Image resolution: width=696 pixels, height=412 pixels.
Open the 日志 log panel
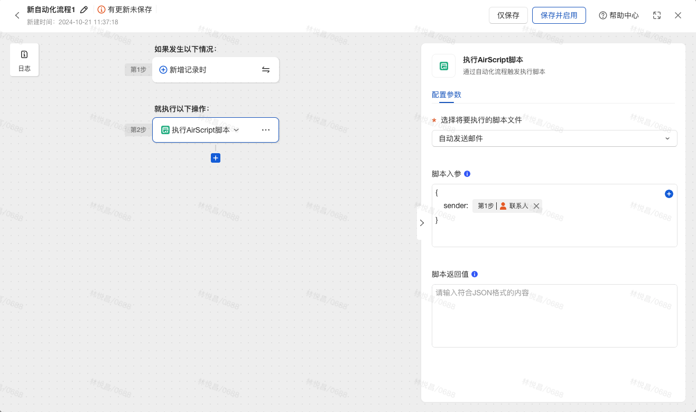pyautogui.click(x=24, y=60)
